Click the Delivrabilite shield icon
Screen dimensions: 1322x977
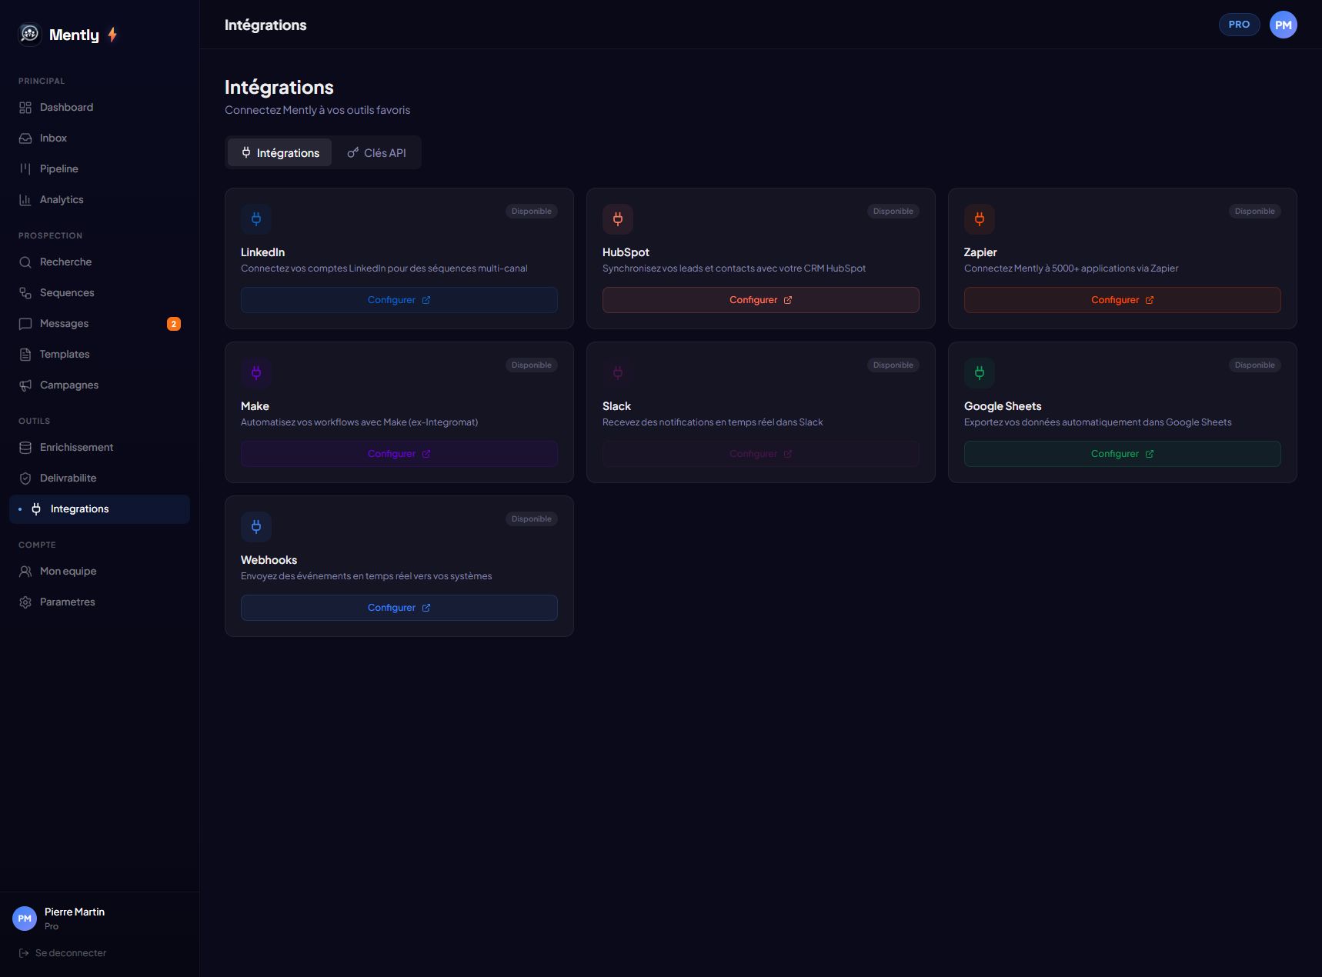coord(25,478)
